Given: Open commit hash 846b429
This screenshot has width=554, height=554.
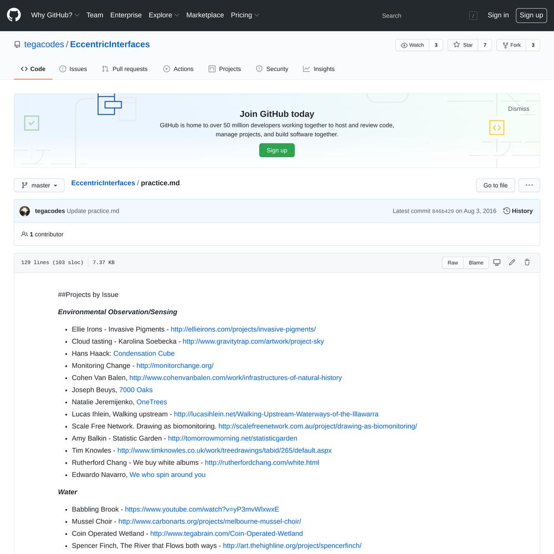Looking at the screenshot, I should click(443, 211).
